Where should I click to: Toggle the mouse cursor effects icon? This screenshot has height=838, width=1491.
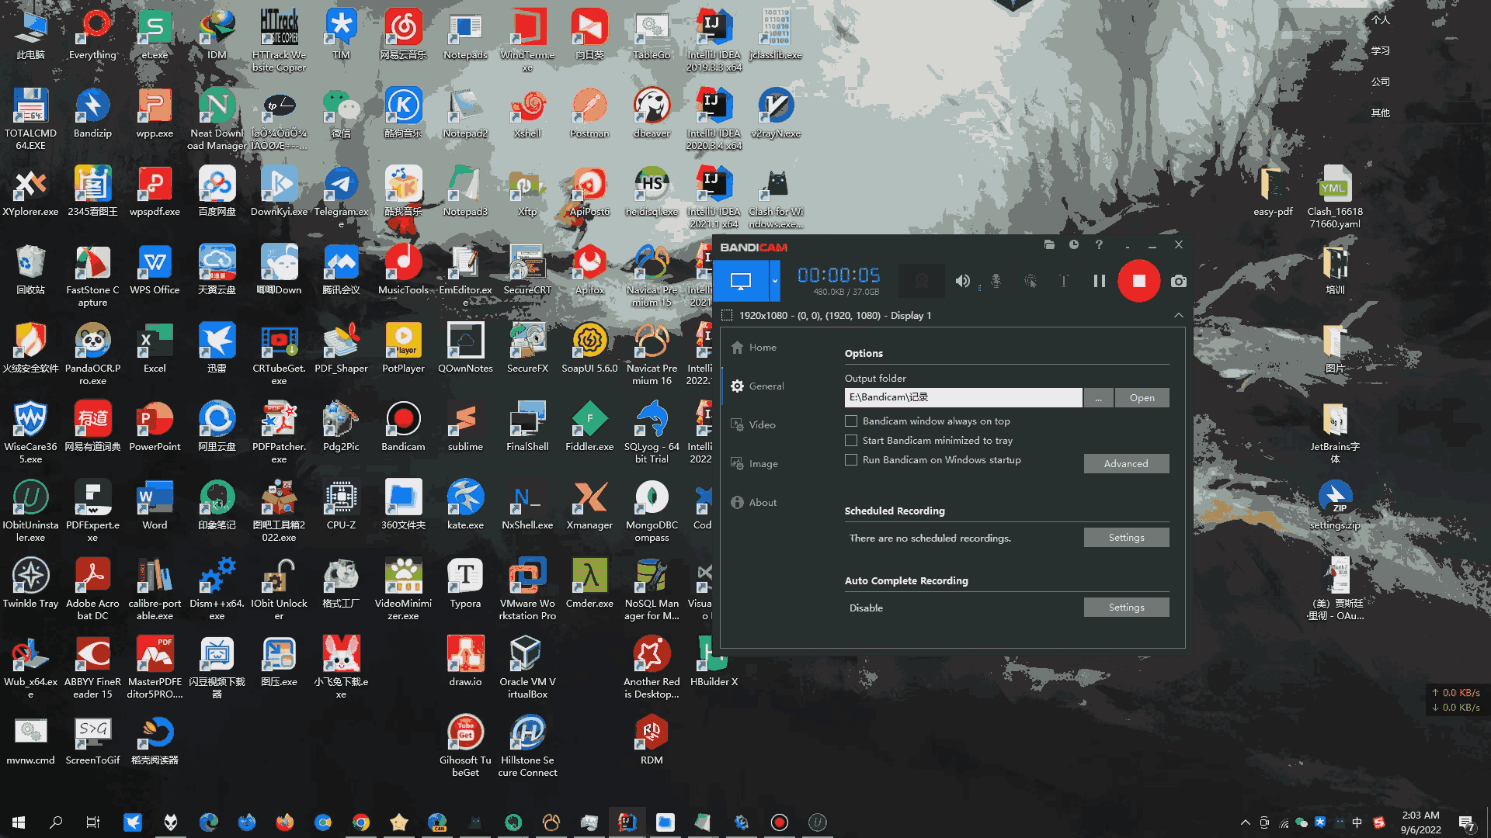(x=1030, y=281)
